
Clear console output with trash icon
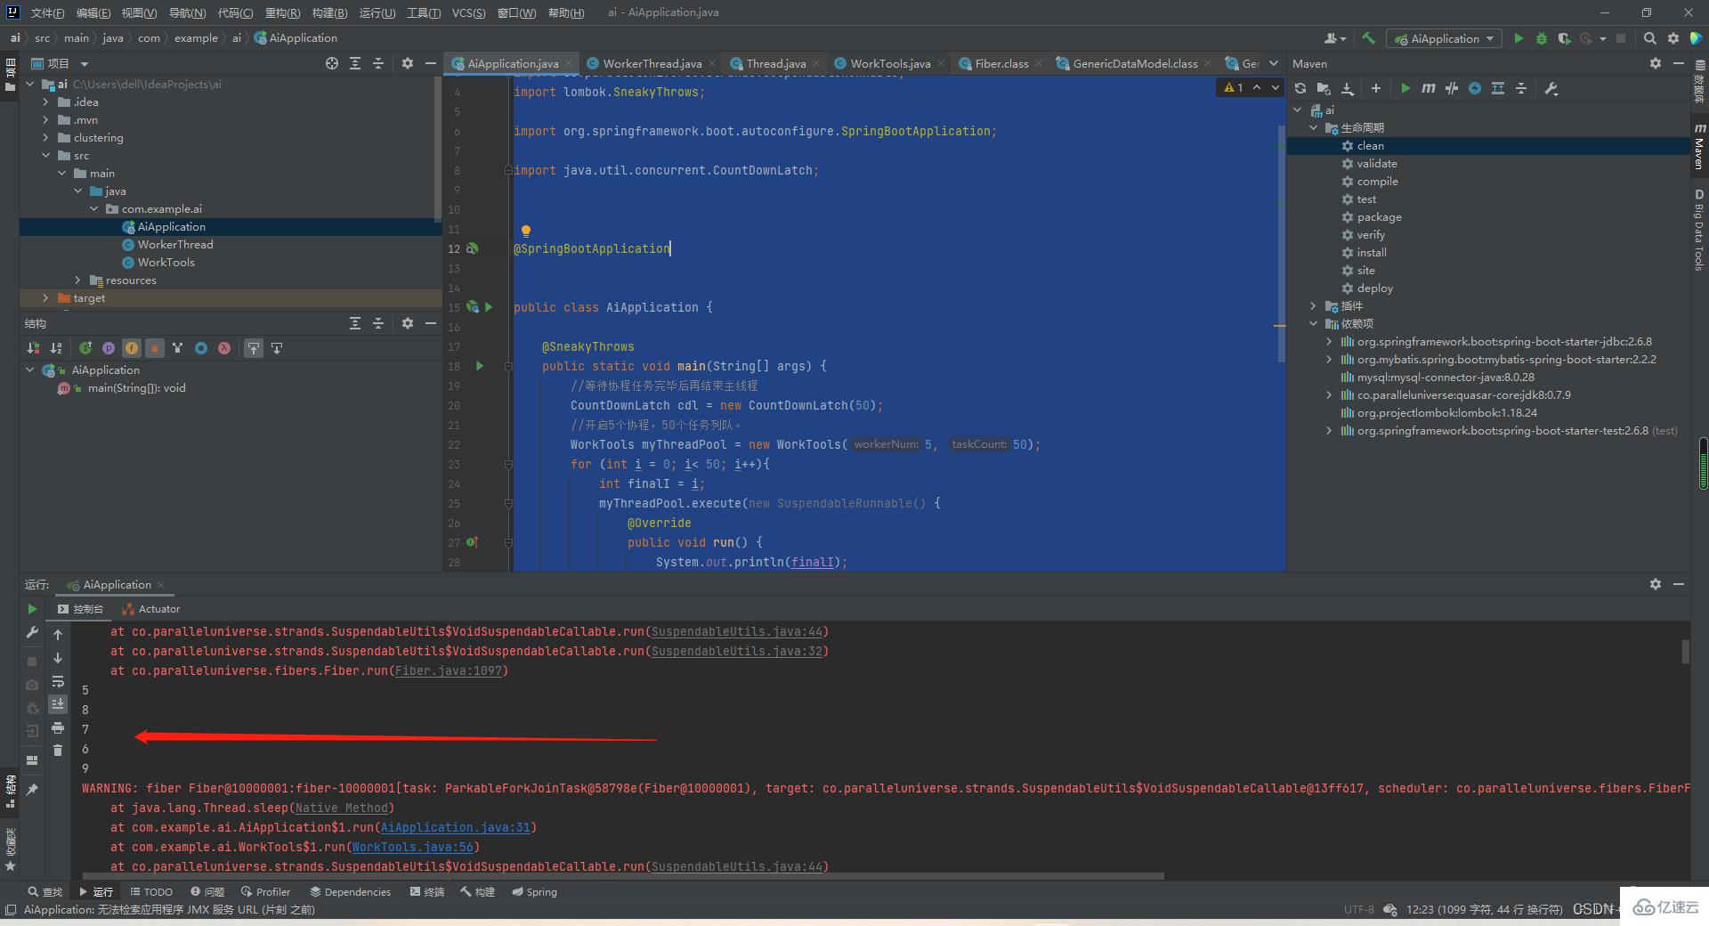[x=58, y=750]
